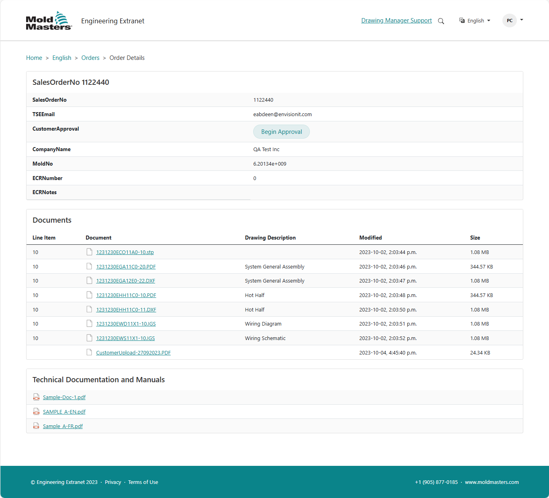This screenshot has width=549, height=498.
Task: Click the PDF icon beside Sample-Doc-1.pdf
Action: (36, 397)
